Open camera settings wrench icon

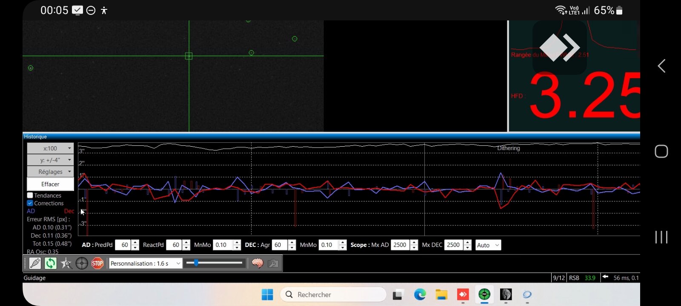273,263
